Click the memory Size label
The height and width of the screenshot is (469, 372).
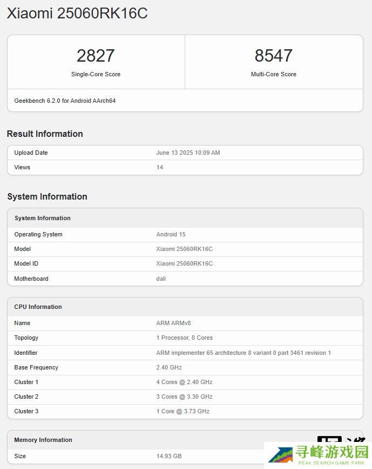pos(20,456)
